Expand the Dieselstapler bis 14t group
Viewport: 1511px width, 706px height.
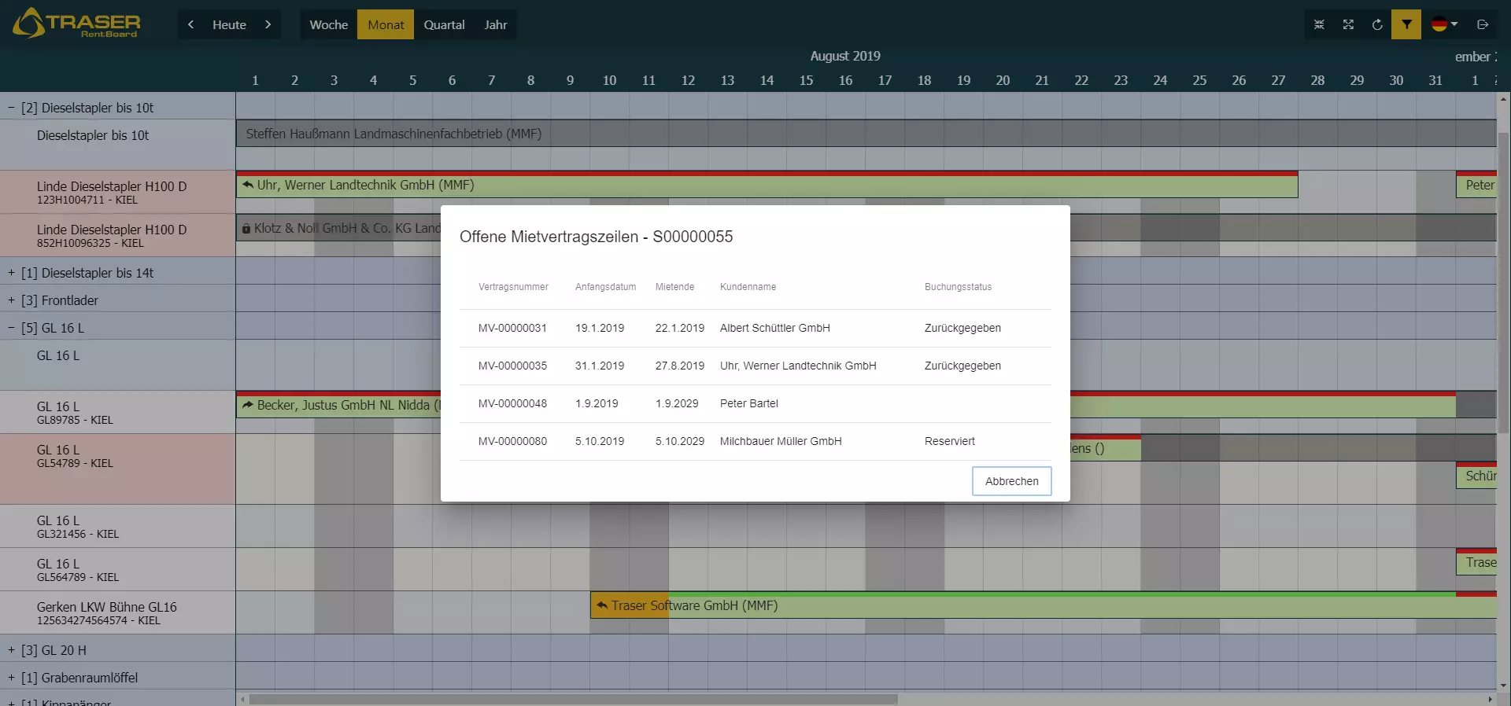tap(11, 273)
